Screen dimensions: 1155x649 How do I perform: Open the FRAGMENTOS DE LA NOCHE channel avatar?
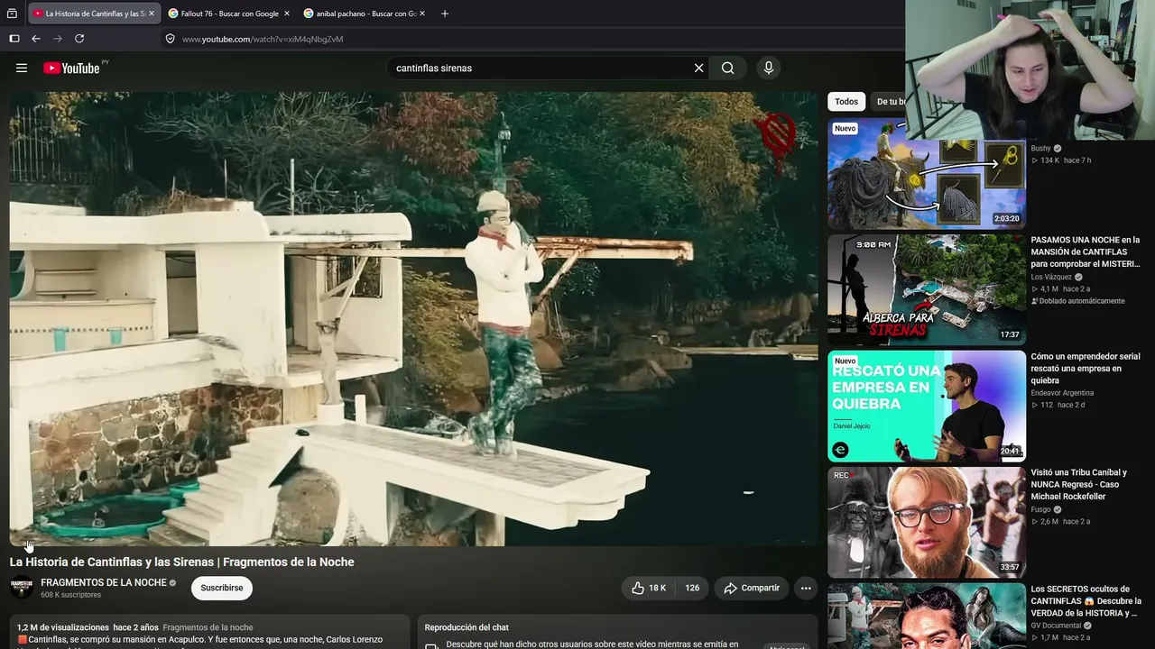click(x=22, y=588)
